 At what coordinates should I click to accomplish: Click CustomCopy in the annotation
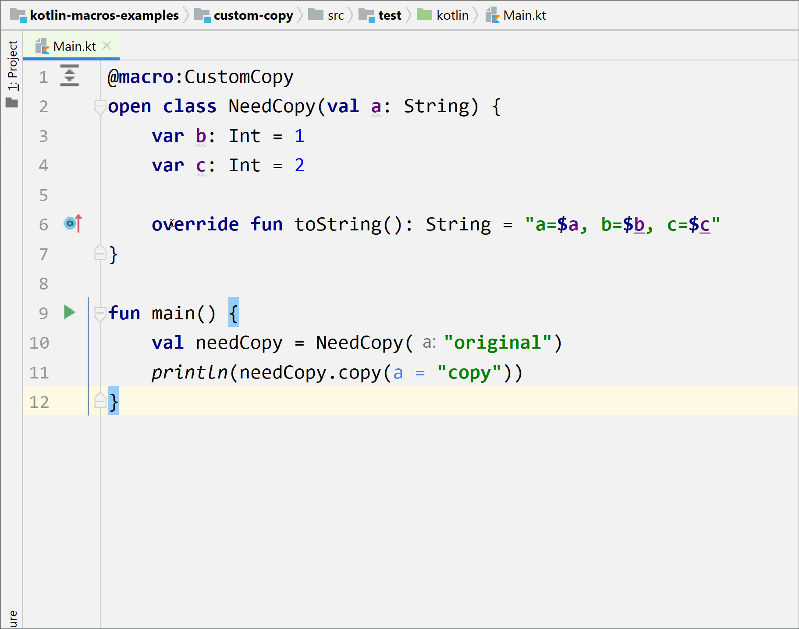[x=239, y=77]
